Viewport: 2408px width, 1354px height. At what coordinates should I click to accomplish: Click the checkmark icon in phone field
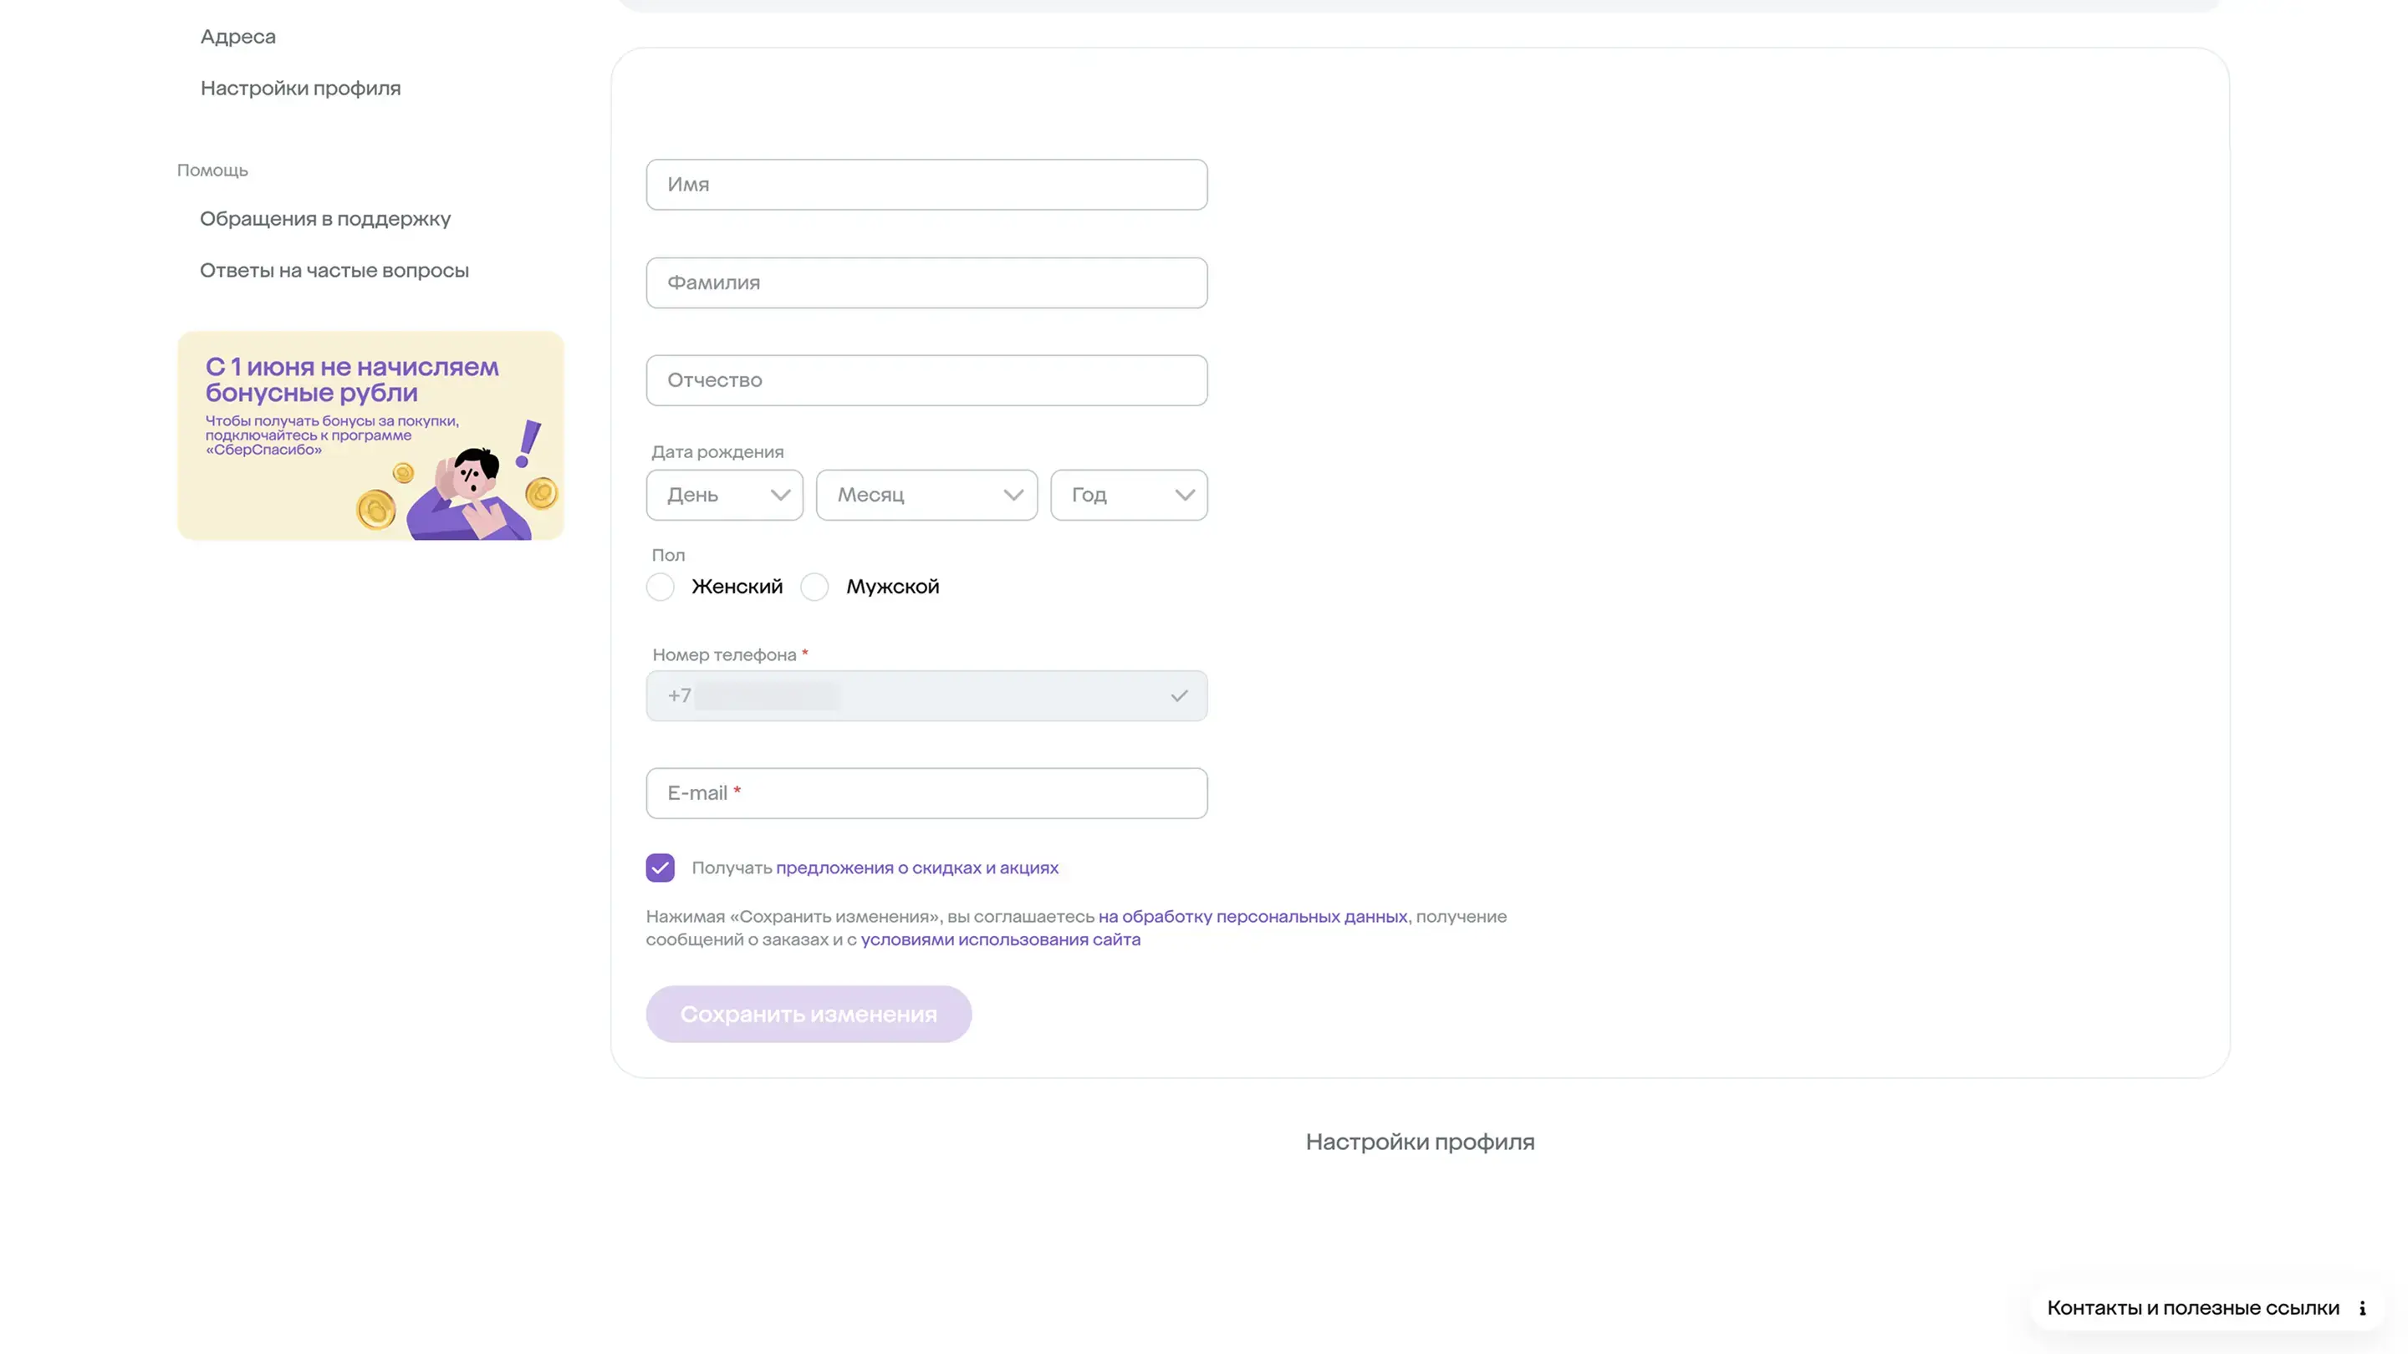pyautogui.click(x=1179, y=696)
